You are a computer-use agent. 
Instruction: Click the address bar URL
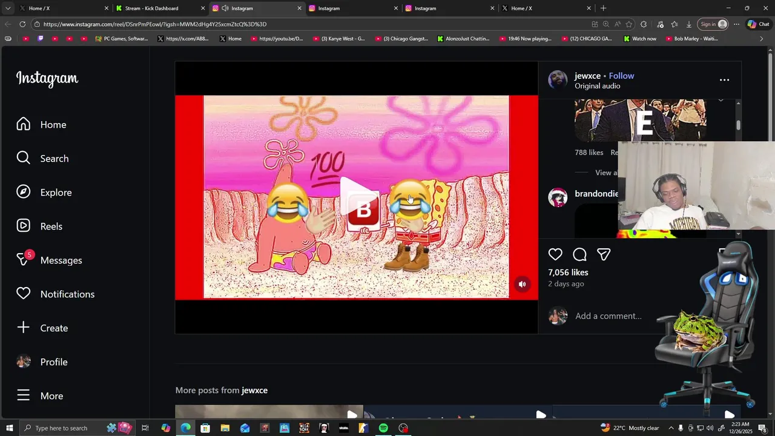click(155, 24)
